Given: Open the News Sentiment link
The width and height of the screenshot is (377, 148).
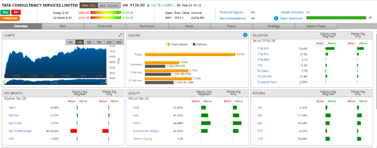Looking at the screenshot, I should tap(292, 18).
